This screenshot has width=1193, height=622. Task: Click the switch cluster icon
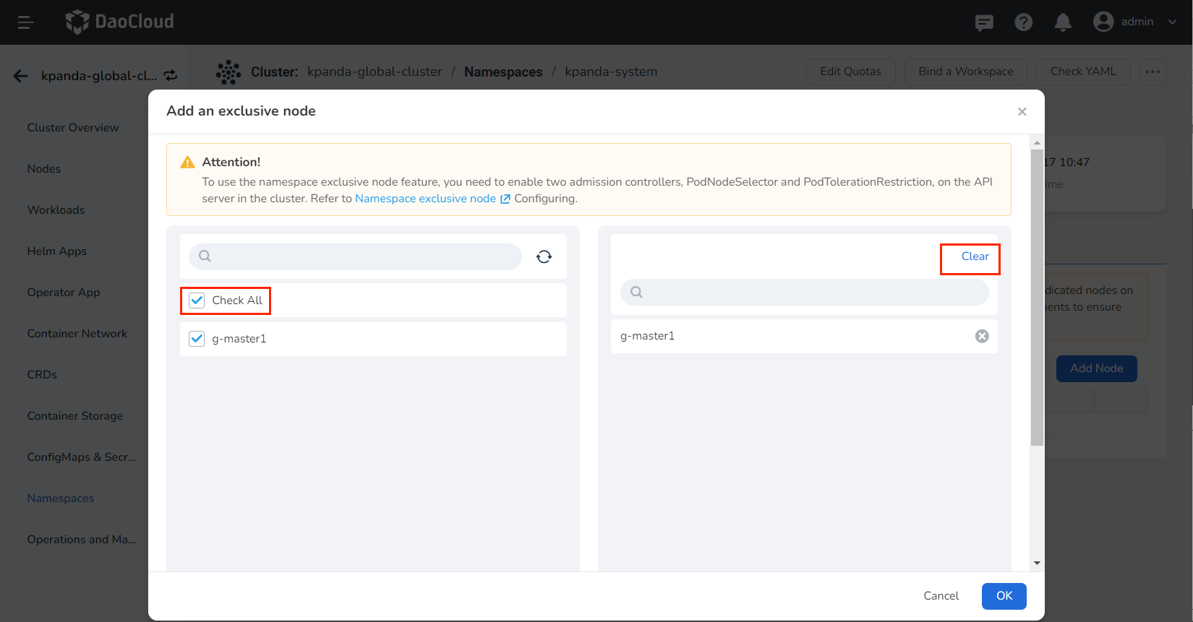point(171,76)
